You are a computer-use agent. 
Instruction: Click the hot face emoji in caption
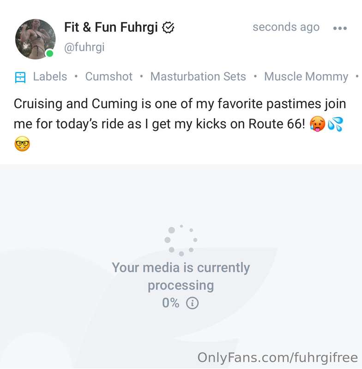point(318,124)
